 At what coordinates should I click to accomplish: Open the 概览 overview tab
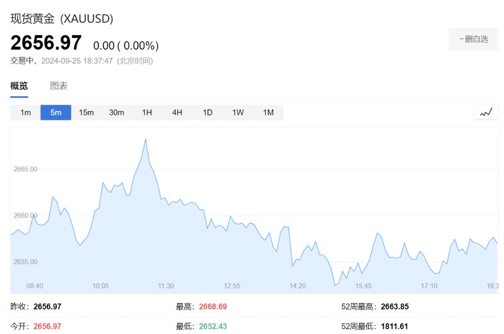click(19, 86)
